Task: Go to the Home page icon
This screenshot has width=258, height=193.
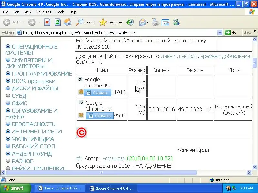Action: pos(68,22)
